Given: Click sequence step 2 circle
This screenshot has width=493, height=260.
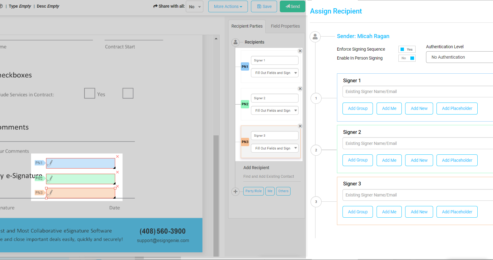Looking at the screenshot, I should pos(316,150).
